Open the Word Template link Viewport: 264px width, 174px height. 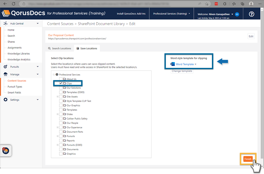[185, 64]
